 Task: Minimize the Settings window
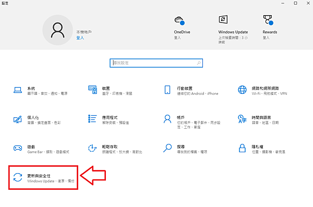(x=283, y=3)
